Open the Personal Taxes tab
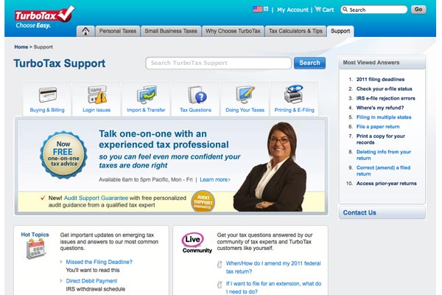 pyautogui.click(x=119, y=31)
